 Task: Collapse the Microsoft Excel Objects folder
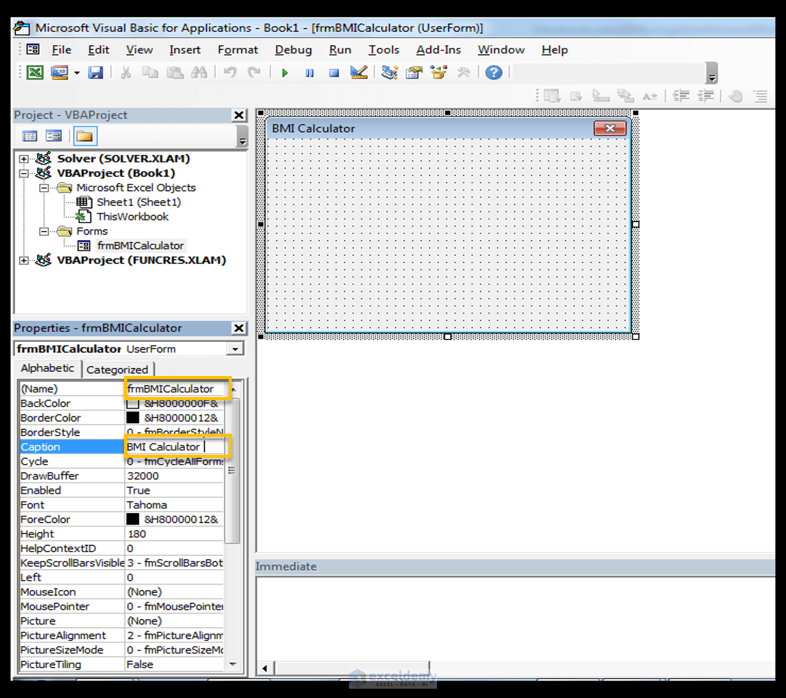click(x=44, y=187)
